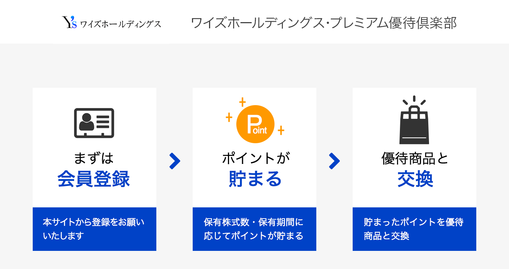The width and height of the screenshot is (509, 269).
Task: Click the Ys Holdings logo
Action: tap(112, 23)
